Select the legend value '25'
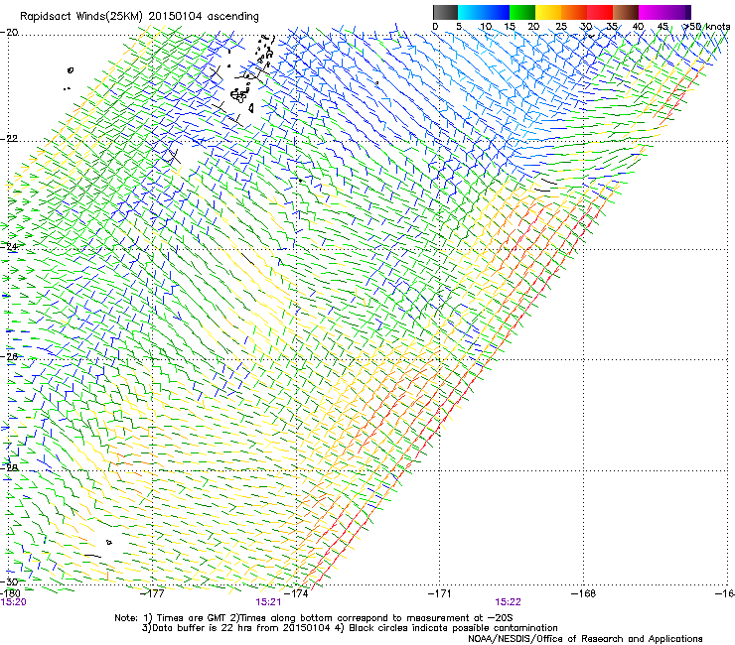The image size is (735, 645). tap(561, 27)
